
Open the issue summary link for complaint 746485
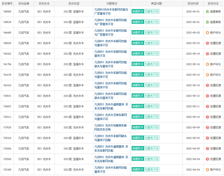click(x=111, y=33)
